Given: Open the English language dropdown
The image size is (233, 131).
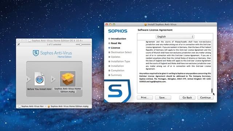Looking at the screenshot, I should coord(175,36).
